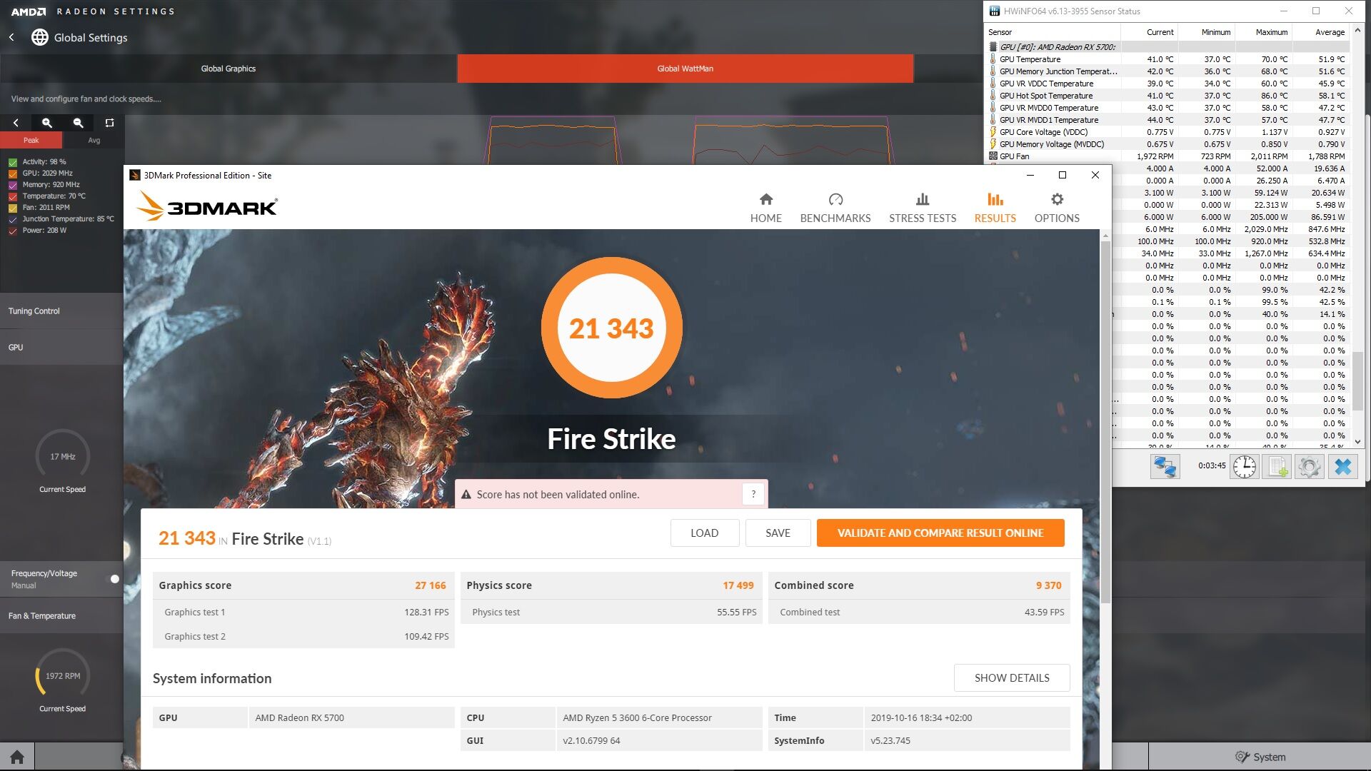Select the Global WattMan tab
This screenshot has height=771, width=1371.
coord(685,69)
